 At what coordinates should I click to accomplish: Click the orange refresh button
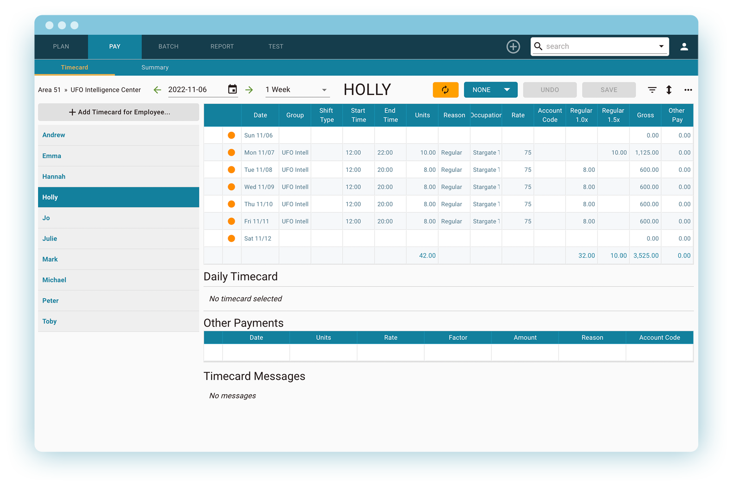coord(445,90)
